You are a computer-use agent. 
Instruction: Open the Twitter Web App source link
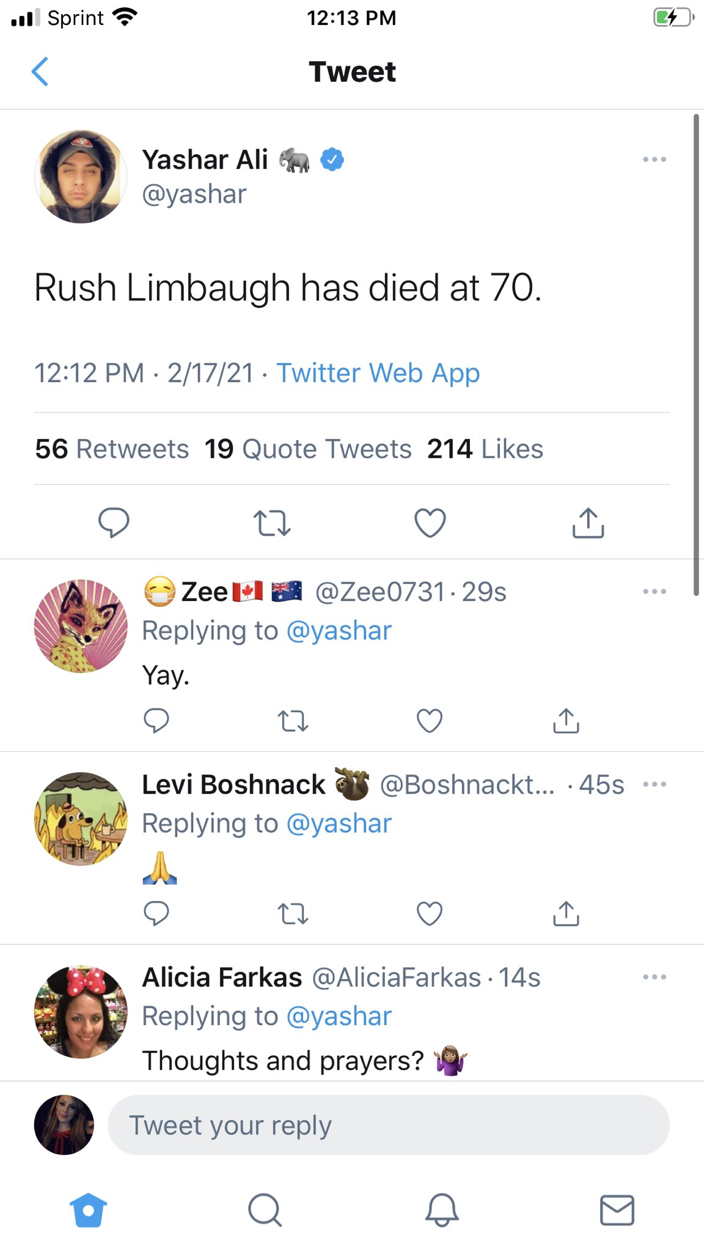coord(378,373)
